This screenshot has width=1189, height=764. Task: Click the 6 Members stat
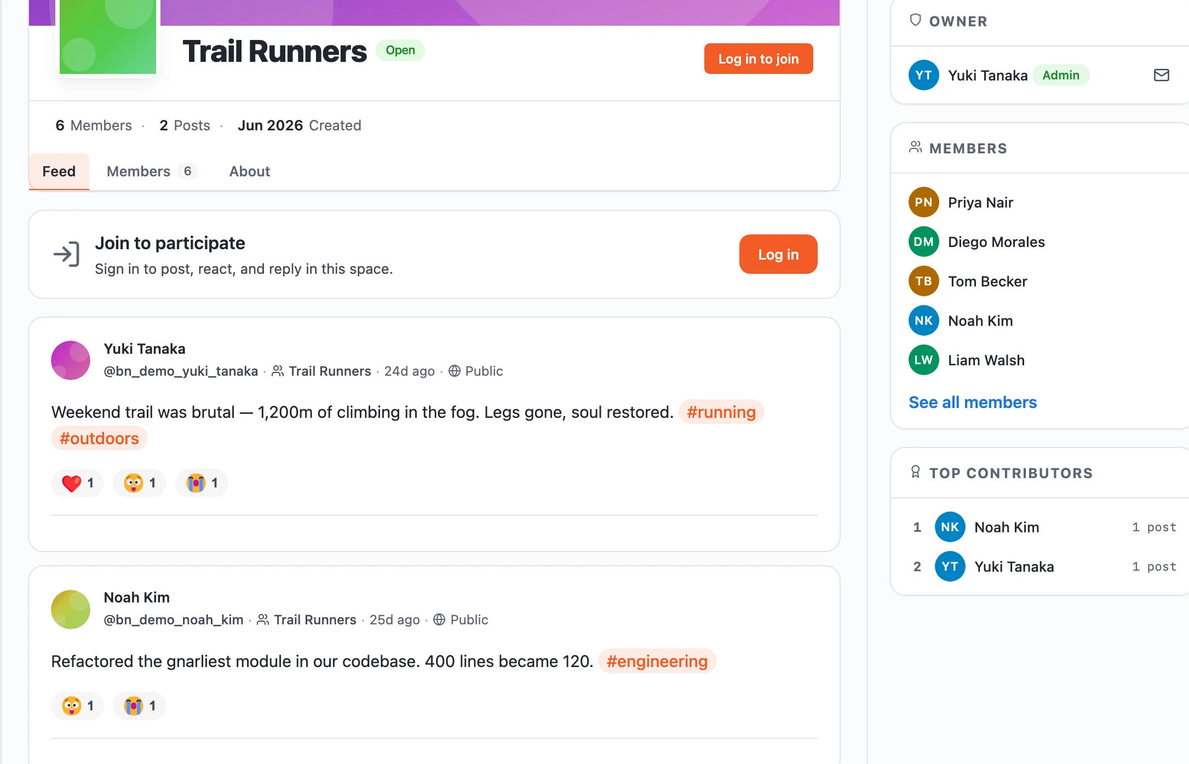[94, 125]
